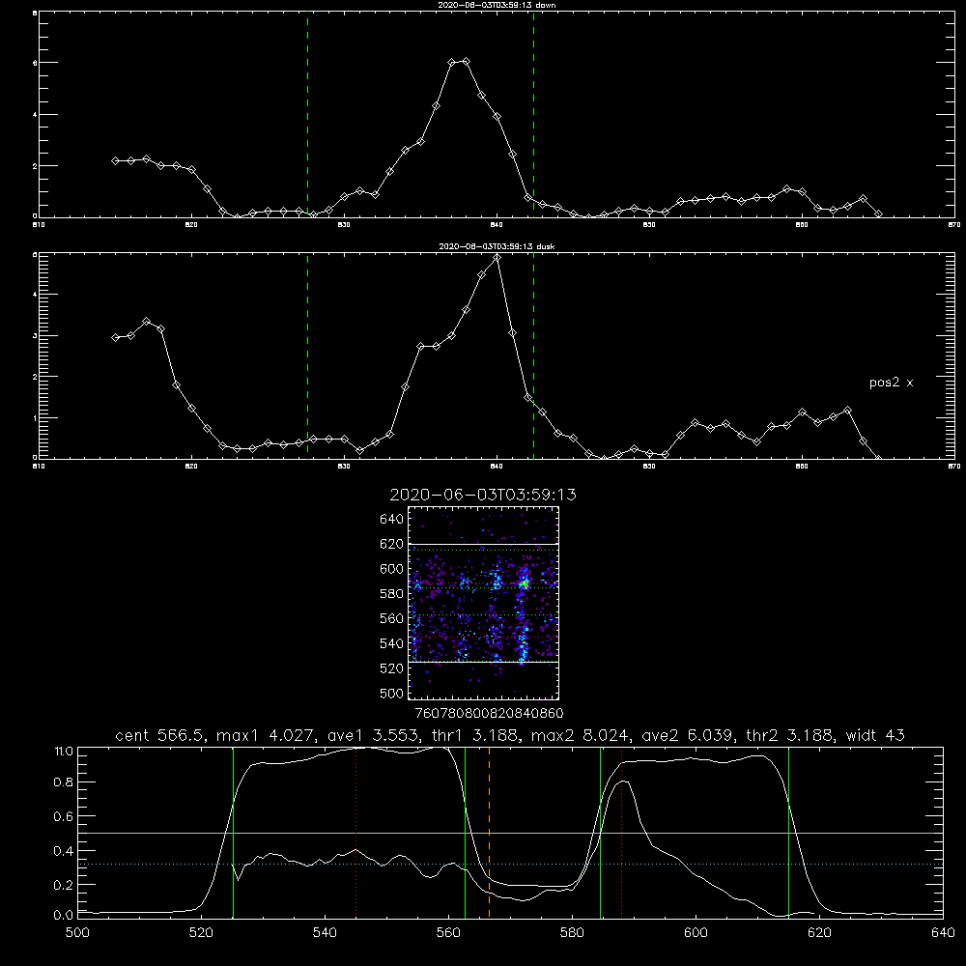This screenshot has width=966, height=966.
Task: Click "500" on the bottom profile plot x-axis
Action: [77, 933]
